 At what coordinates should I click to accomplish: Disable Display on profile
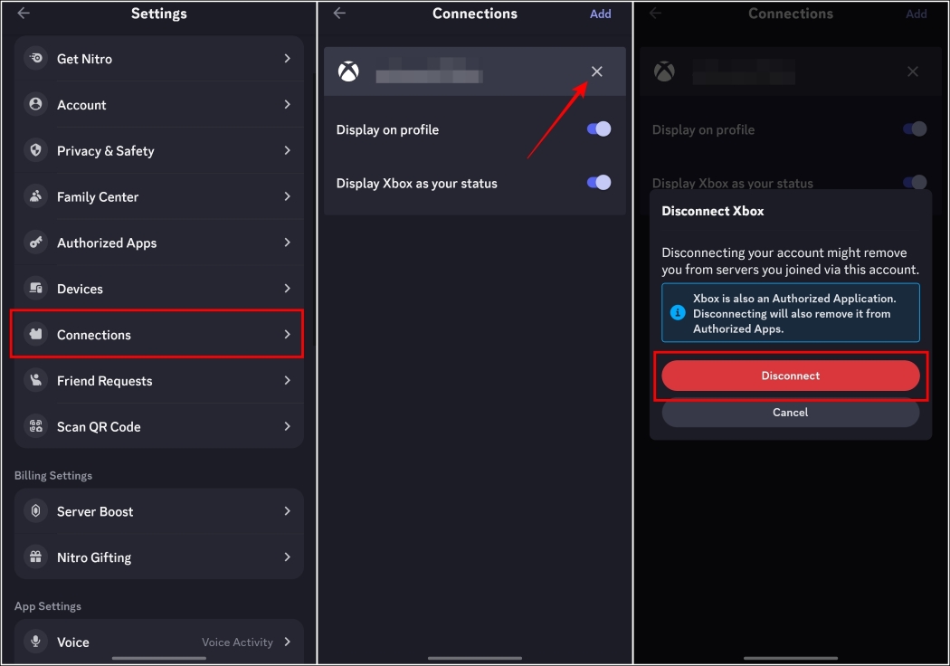(598, 129)
